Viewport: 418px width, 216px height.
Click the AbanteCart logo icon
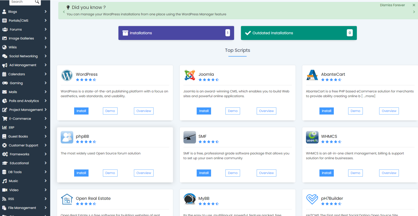point(312,75)
